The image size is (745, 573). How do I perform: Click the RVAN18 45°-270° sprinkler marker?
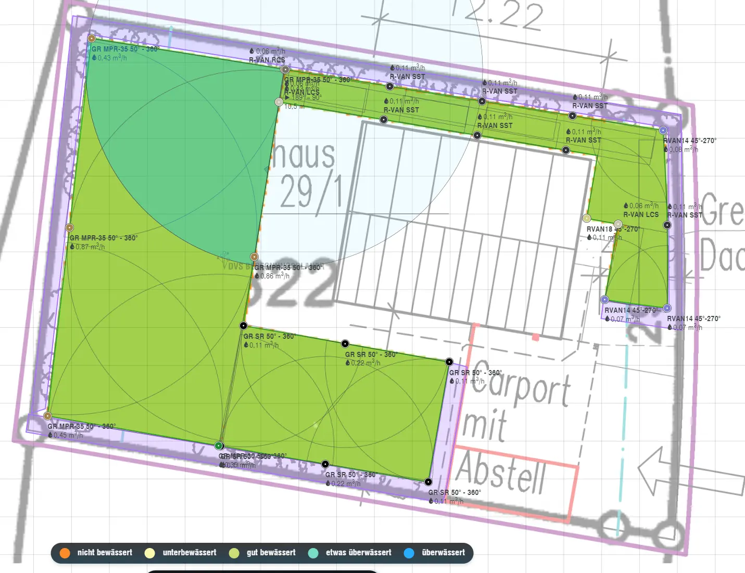587,218
